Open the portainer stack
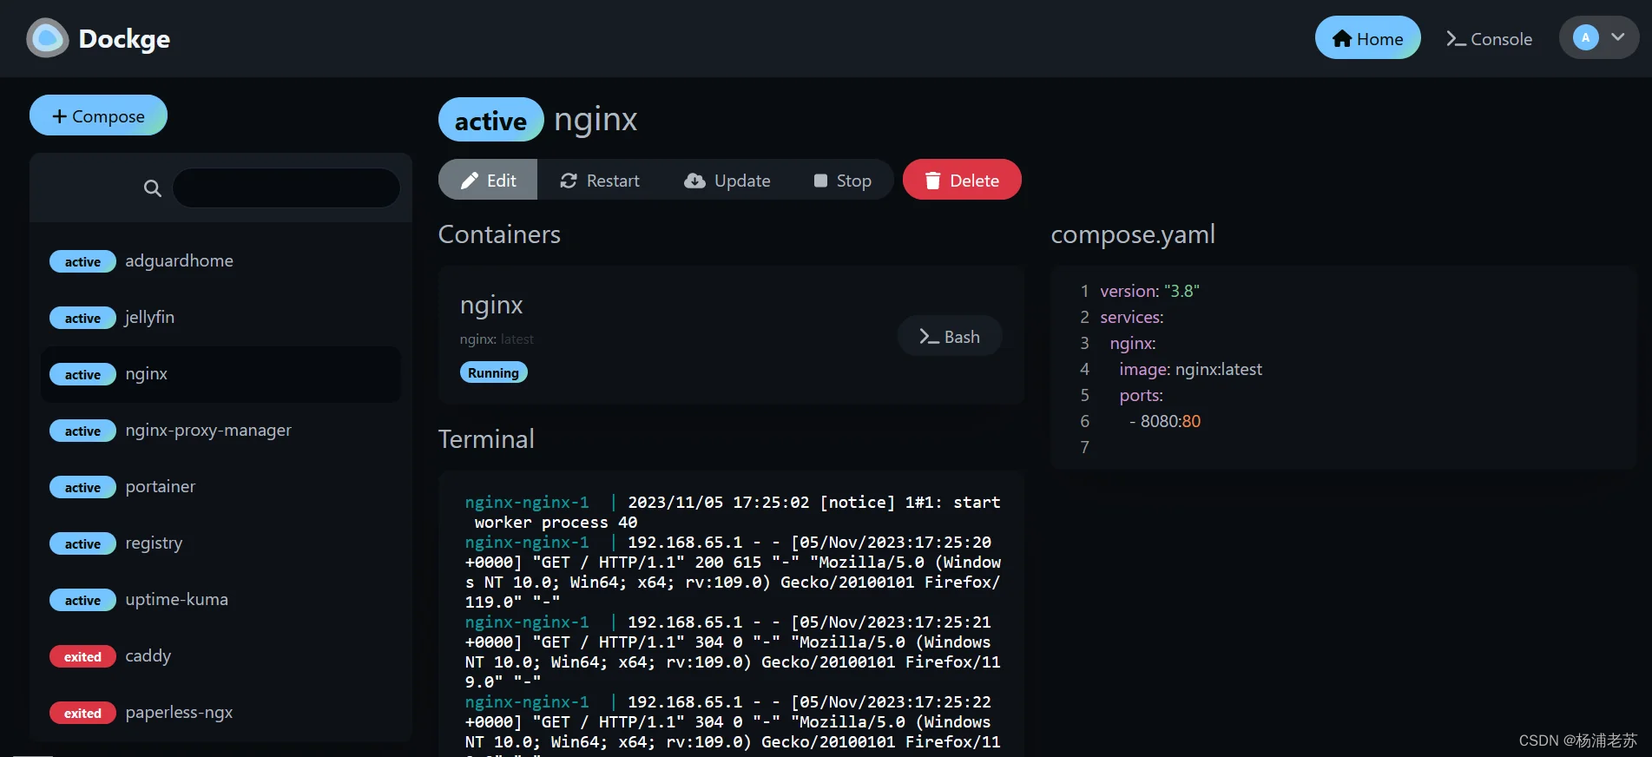Viewport: 1652px width, 757px height. pyautogui.click(x=220, y=487)
